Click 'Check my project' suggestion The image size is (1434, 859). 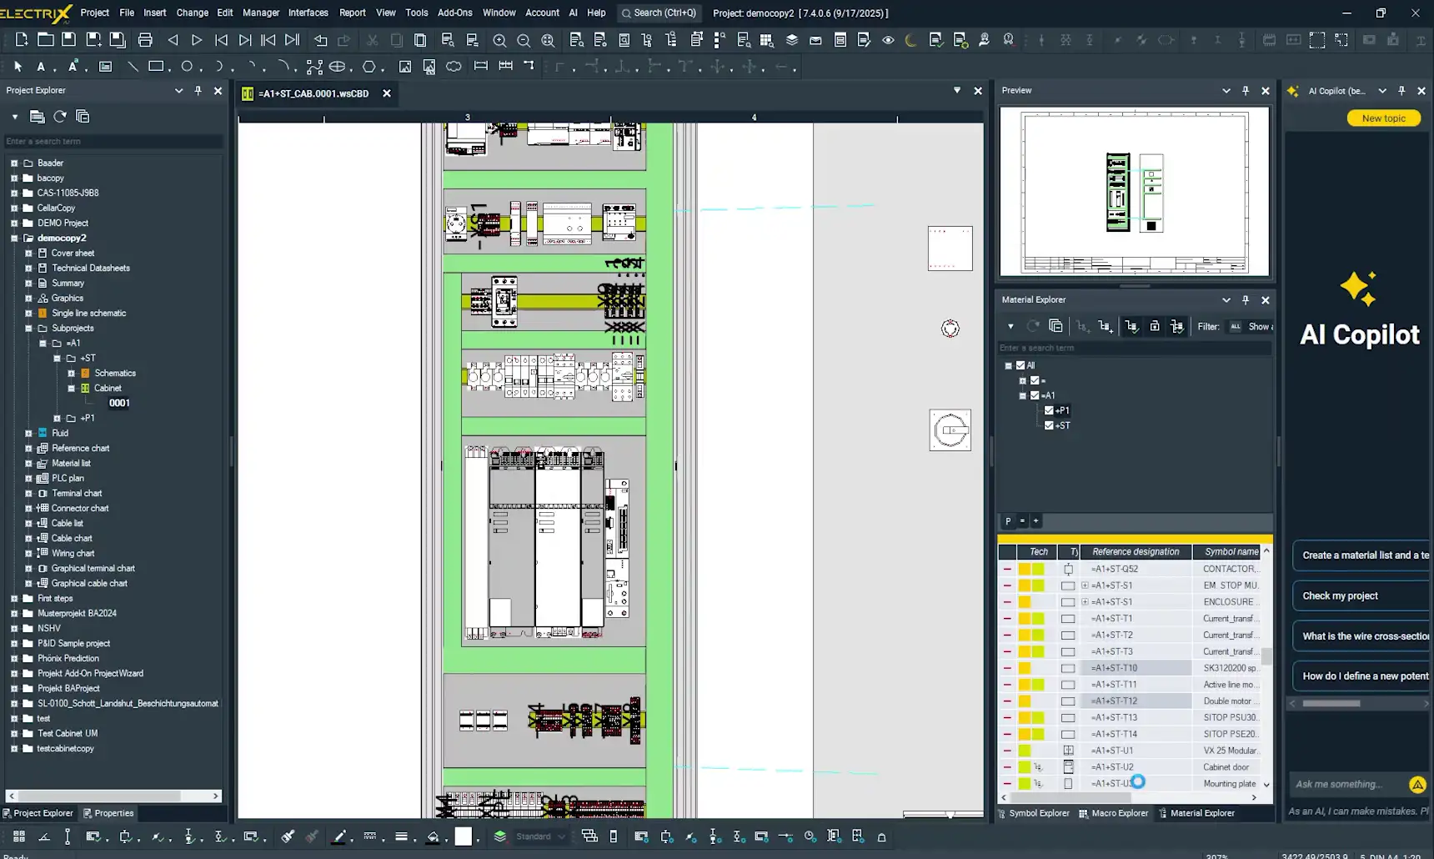[1340, 595]
